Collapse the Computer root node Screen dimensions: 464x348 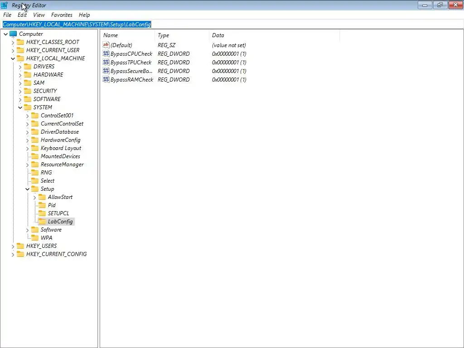[x=5, y=34]
